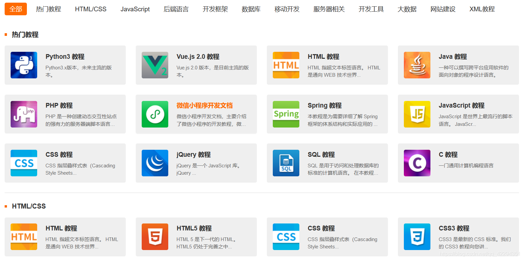The width and height of the screenshot is (523, 260).
Task: Click description "一门通用计算机编程语言"
Action: pos(466,166)
